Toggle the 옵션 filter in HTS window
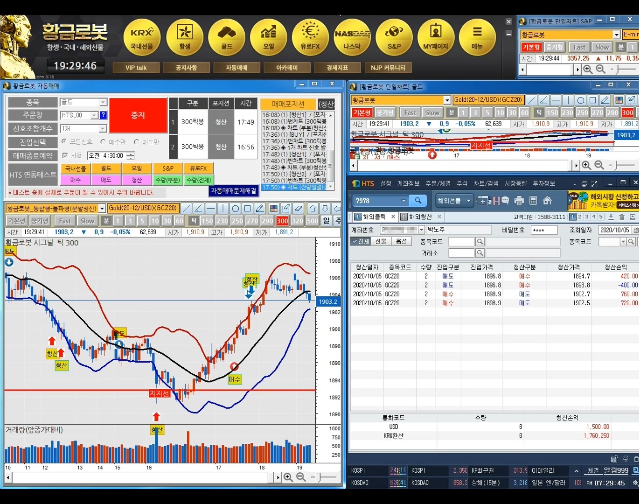Screen dimensions: 640x504 [401, 241]
